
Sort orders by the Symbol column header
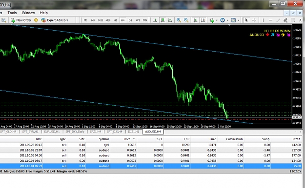pyautogui.click(x=103, y=139)
